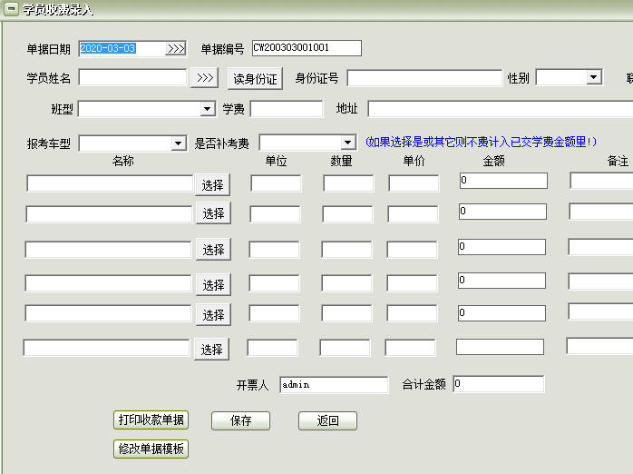
Task: Expand the 性别 dropdown
Action: (594, 77)
